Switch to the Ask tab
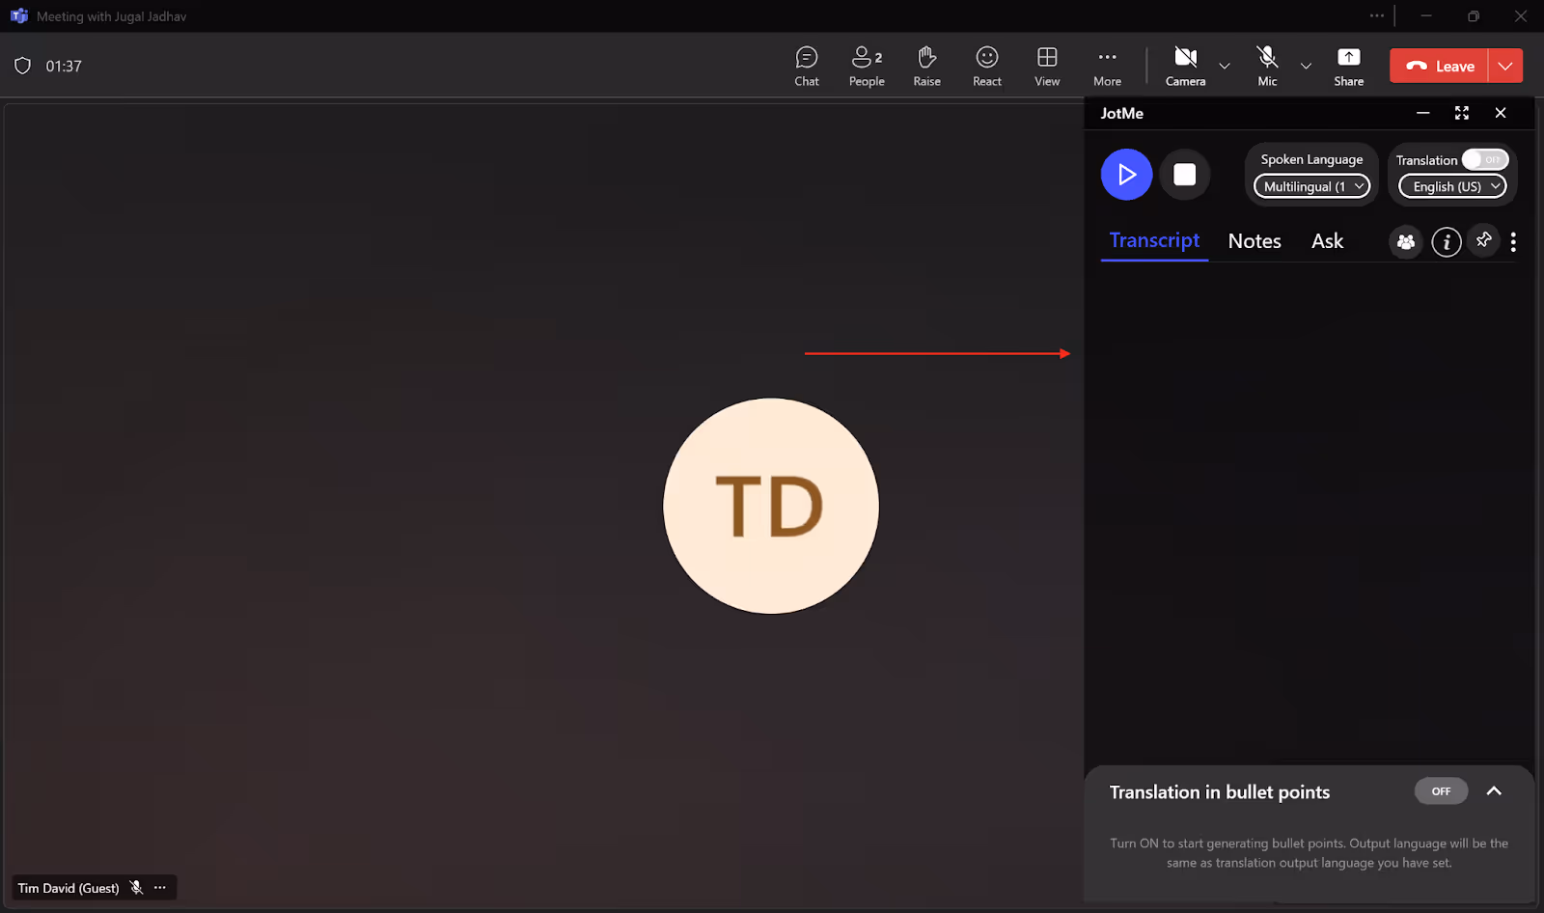The width and height of the screenshot is (1544, 913). (x=1327, y=241)
